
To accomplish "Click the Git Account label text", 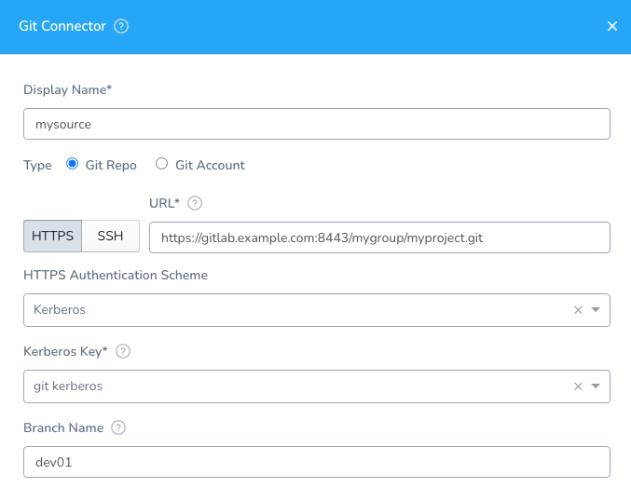I will tap(210, 165).
